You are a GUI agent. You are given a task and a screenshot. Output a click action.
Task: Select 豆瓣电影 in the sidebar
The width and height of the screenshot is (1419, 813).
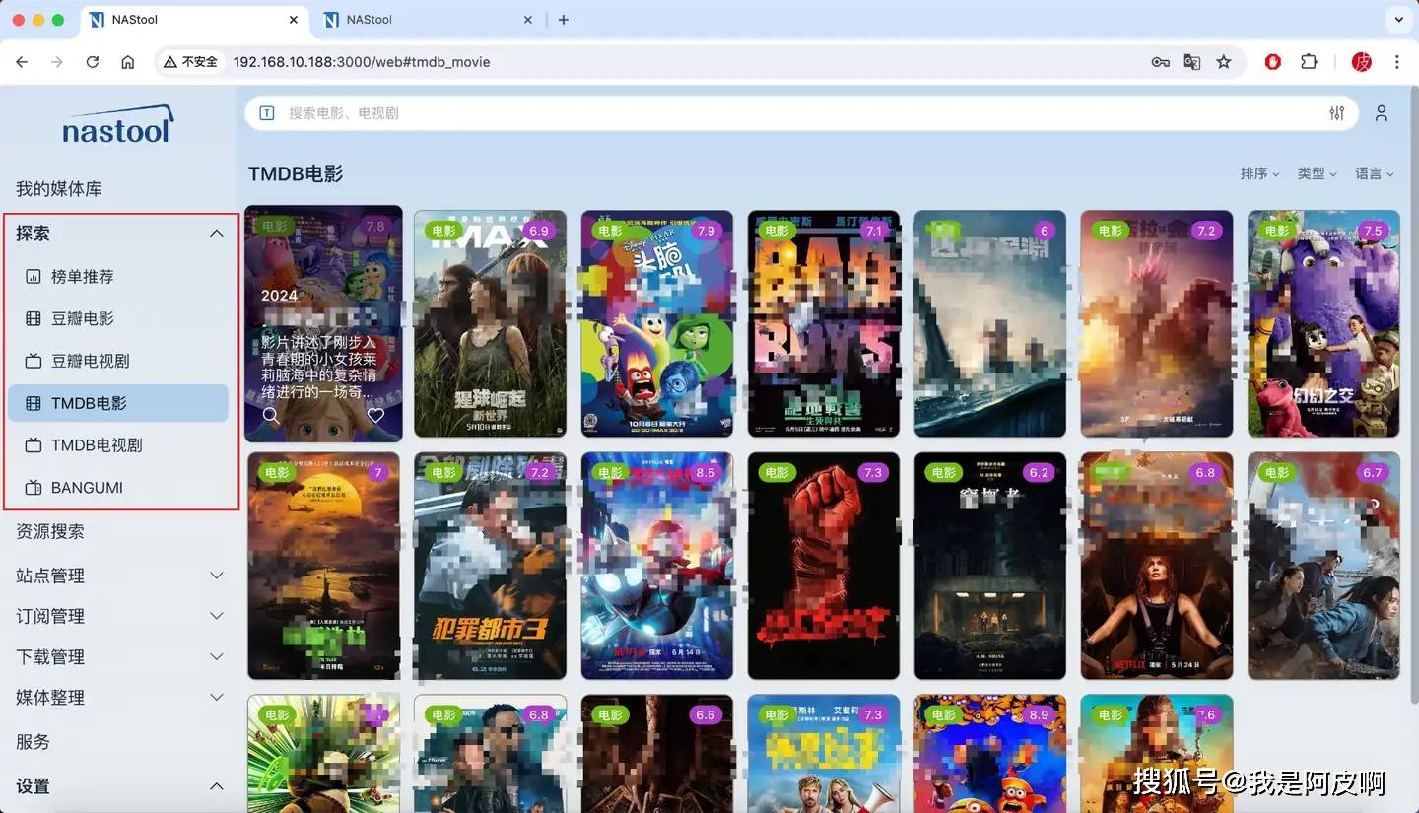pyautogui.click(x=83, y=318)
